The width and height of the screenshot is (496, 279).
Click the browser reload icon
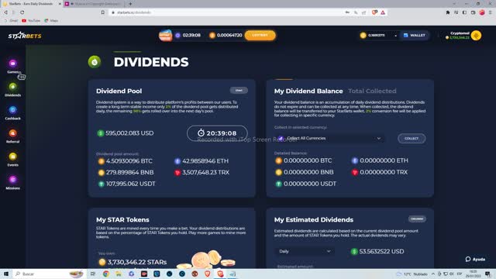(22, 12)
